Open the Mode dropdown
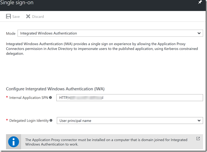The image size is (207, 152). pos(110,33)
